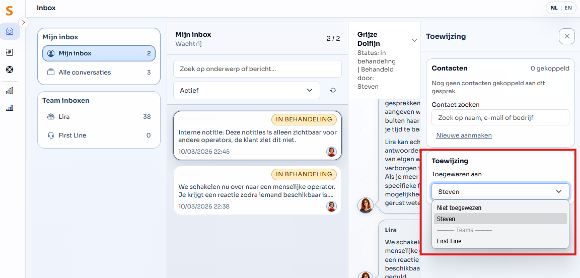This screenshot has height=278, width=580.
Task: Click IN BEHANDELING badge on the 22:38 conversation
Action: pyautogui.click(x=304, y=174)
